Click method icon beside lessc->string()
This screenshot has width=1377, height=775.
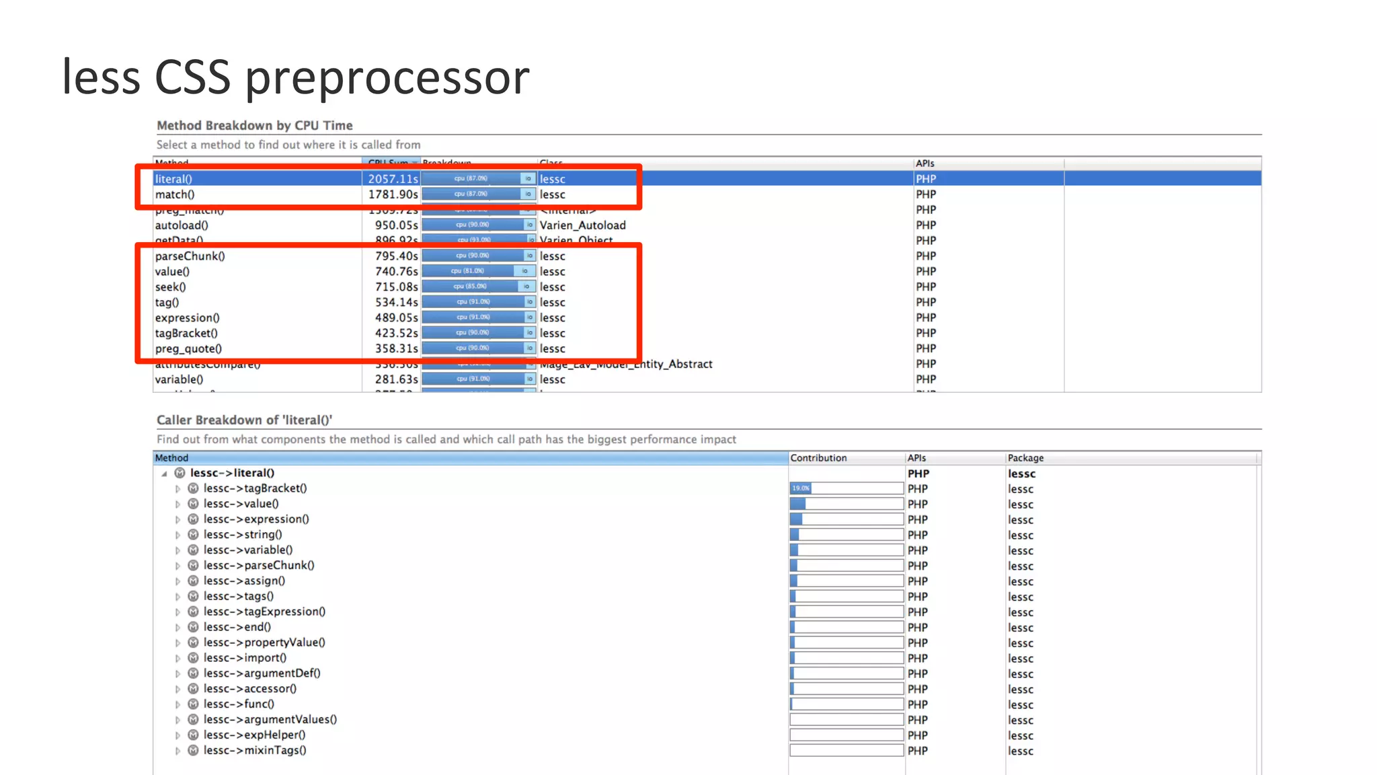193,535
